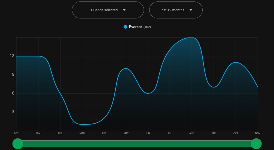The height and width of the screenshot is (150, 274).
Task: Click the JUL label on the x-axis
Action: coord(170,133)
